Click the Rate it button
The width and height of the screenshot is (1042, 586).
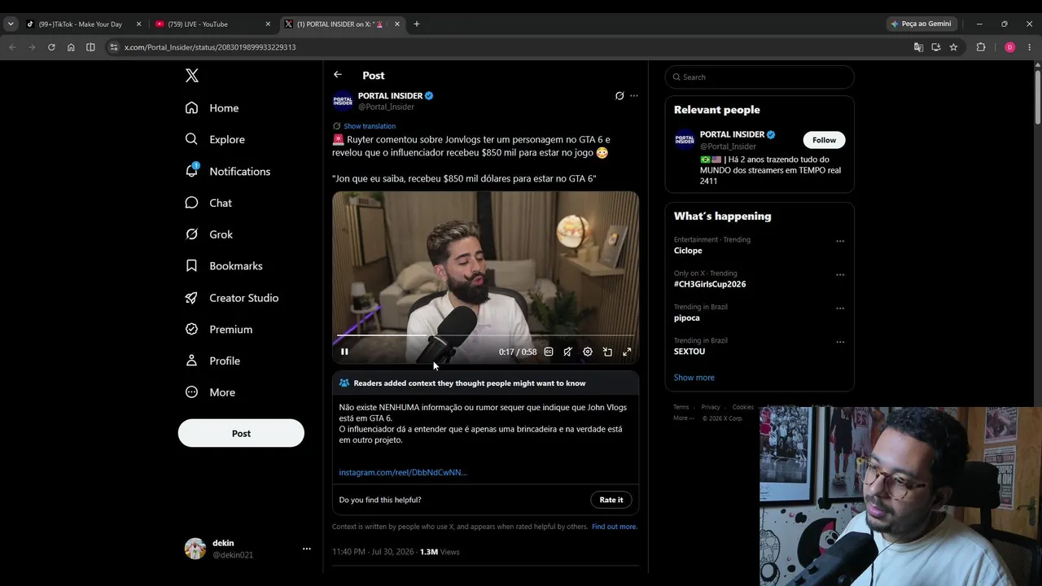(611, 500)
